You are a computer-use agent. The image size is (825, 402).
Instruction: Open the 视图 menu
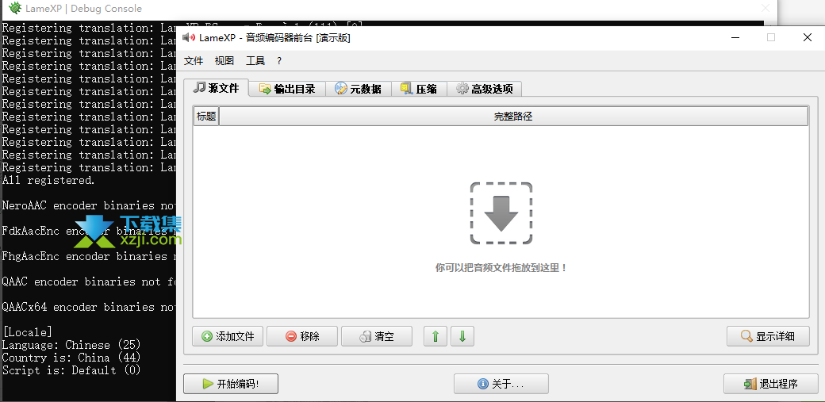click(224, 61)
